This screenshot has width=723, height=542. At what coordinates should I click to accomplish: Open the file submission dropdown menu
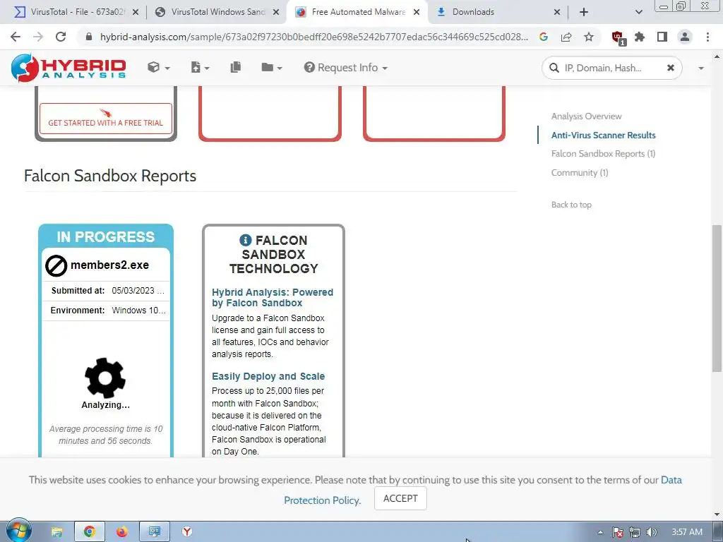coord(200,68)
